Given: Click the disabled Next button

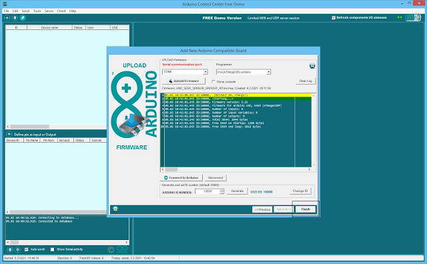Looking at the screenshot, I should tap(284, 209).
